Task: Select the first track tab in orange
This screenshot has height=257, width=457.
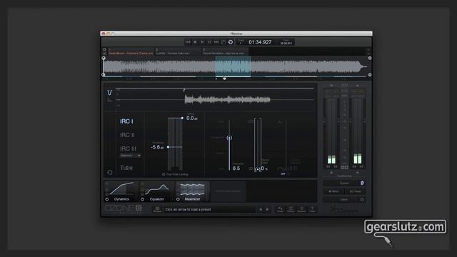Action: pos(131,51)
